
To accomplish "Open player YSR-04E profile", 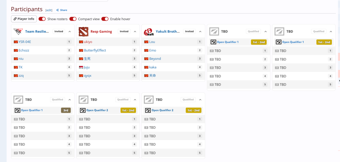I will [25, 42].
